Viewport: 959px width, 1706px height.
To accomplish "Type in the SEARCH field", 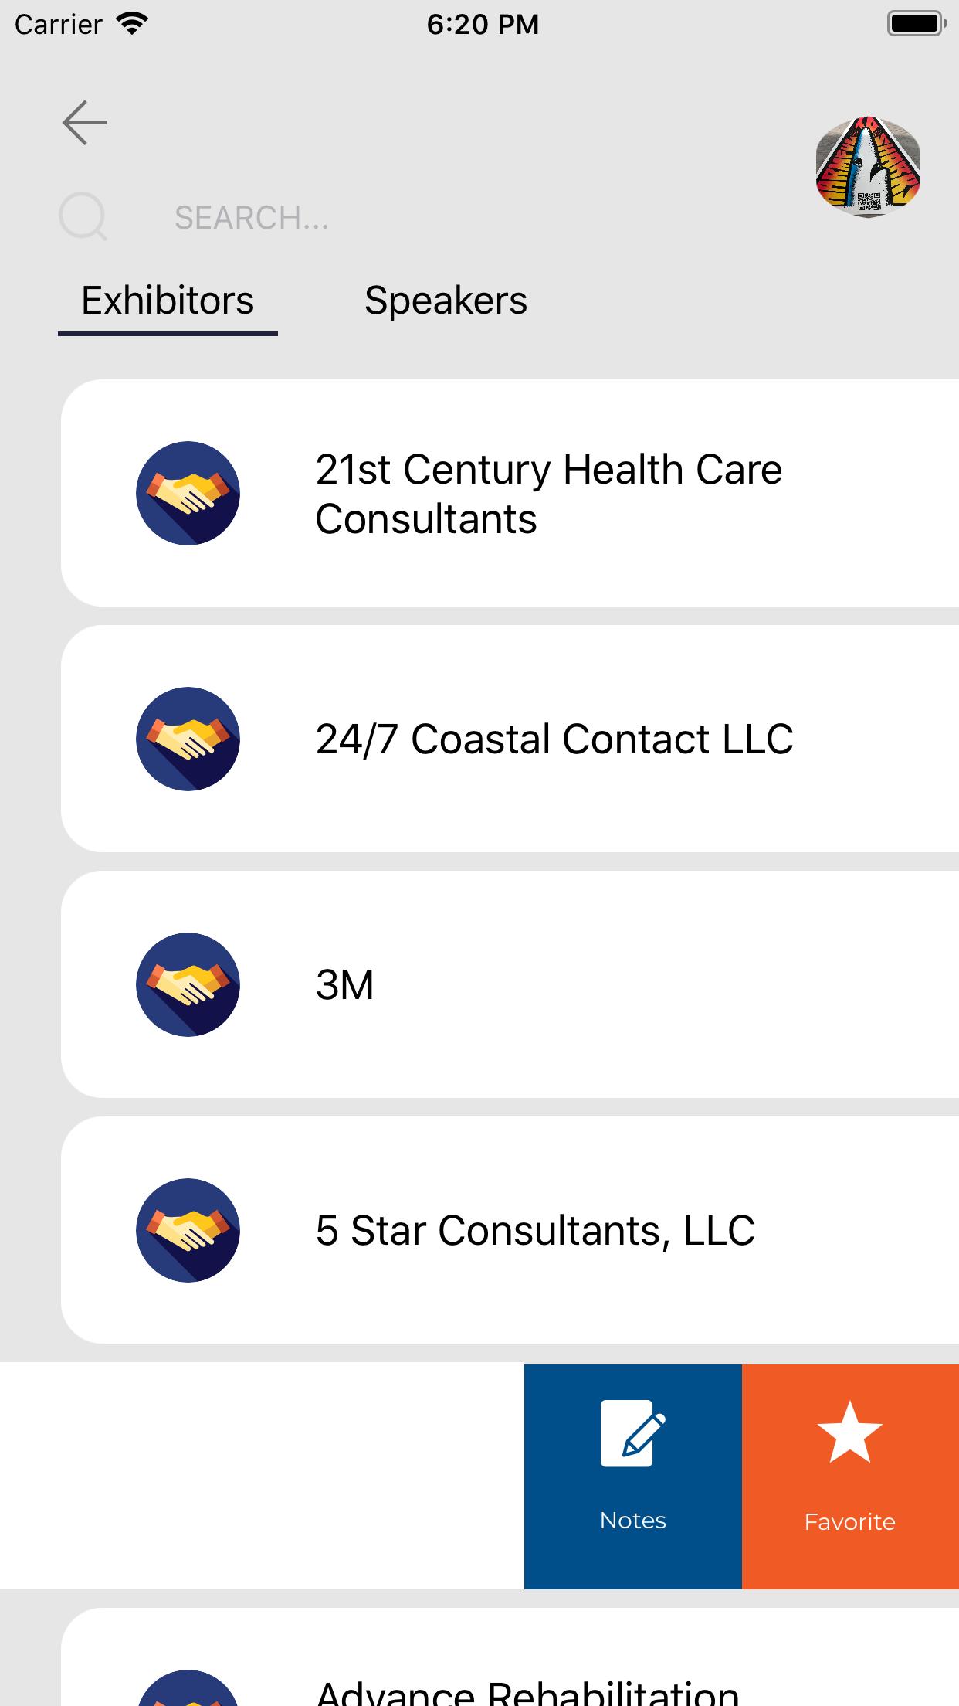I will point(463,218).
